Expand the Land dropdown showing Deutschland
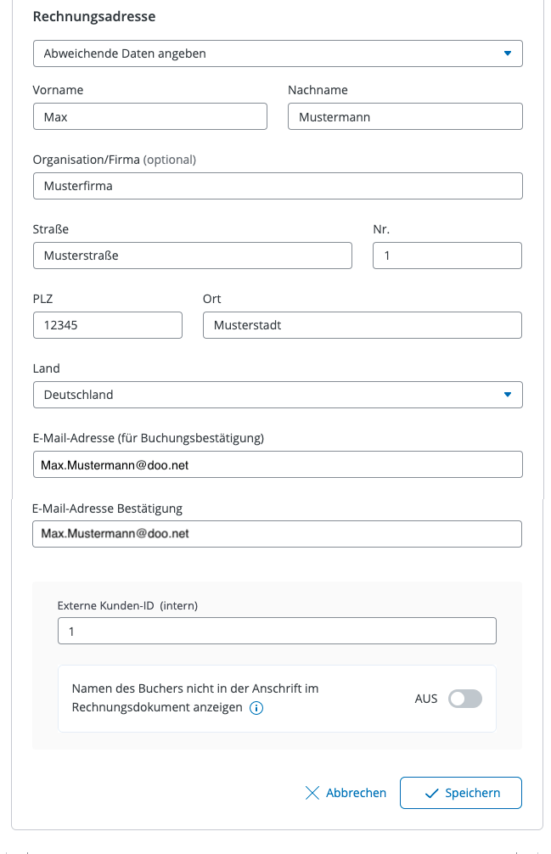 click(x=277, y=395)
